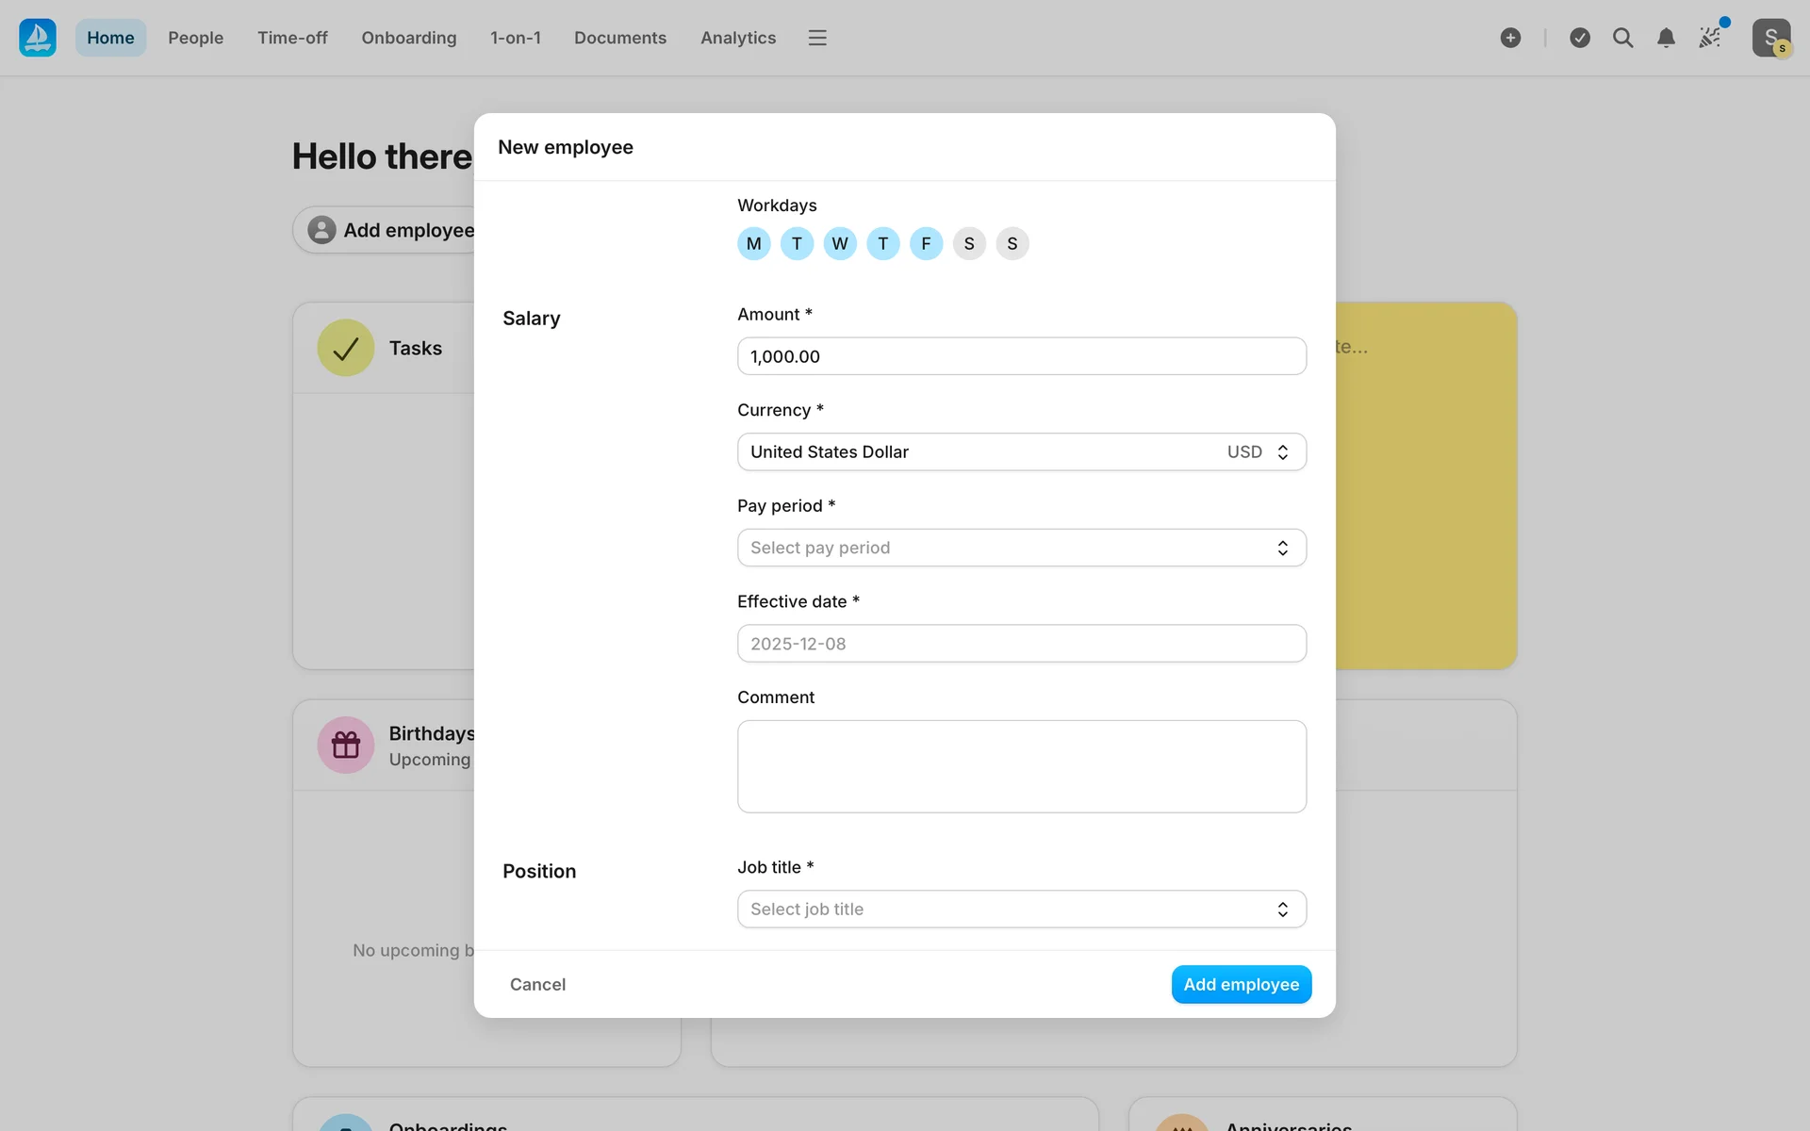Screen dimensions: 1810x1131
Task: Click the confetti what's-new icon
Action: point(1709,38)
